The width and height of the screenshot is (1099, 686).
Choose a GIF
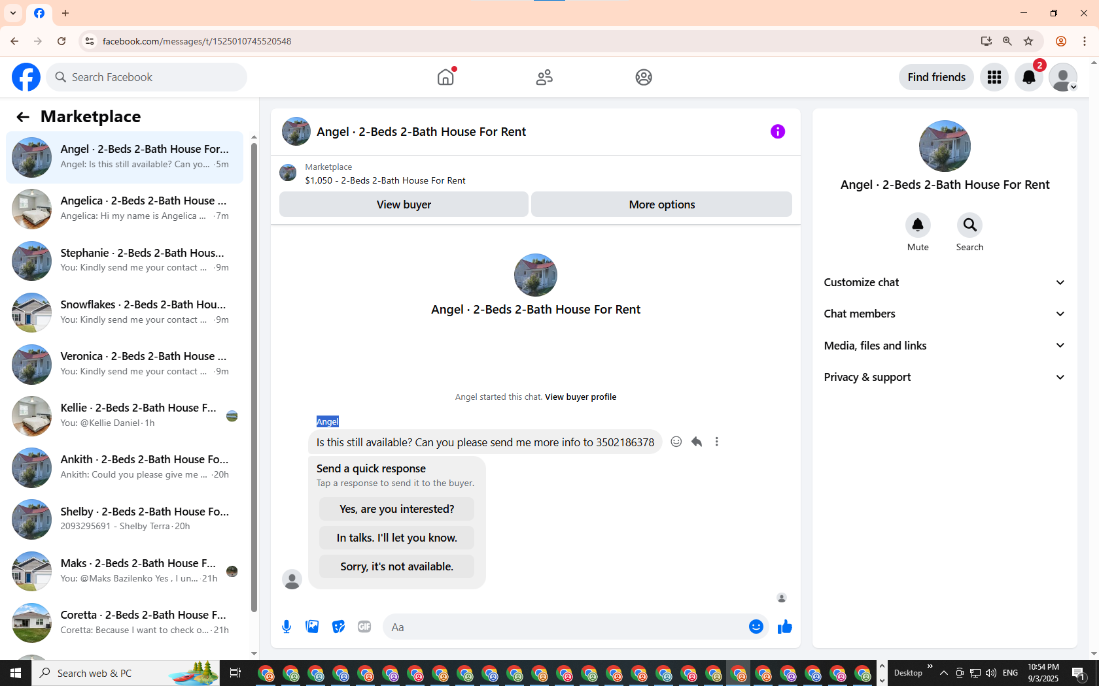point(364,627)
